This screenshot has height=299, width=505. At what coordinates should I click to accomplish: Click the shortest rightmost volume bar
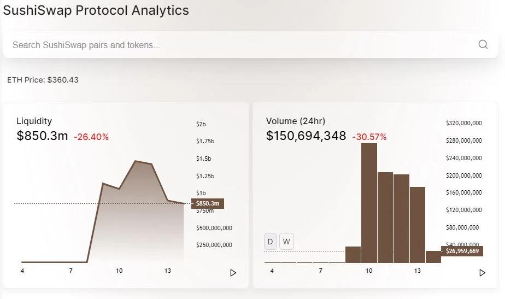click(433, 257)
